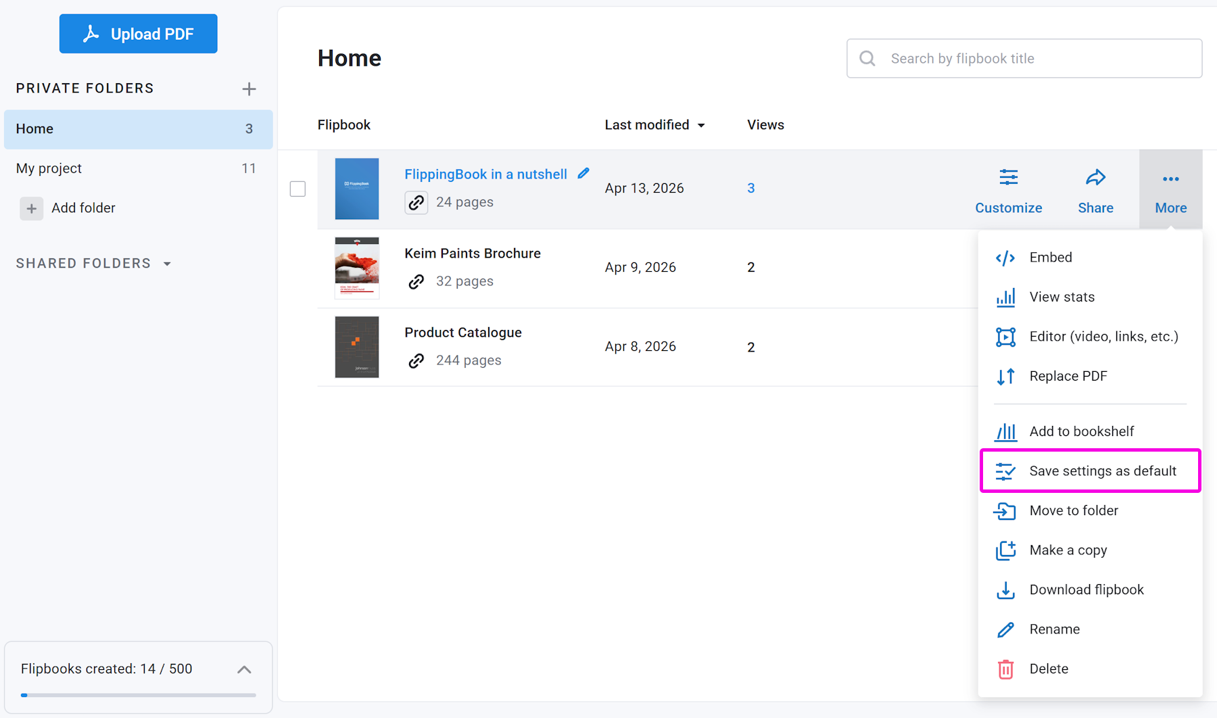1217x718 pixels.
Task: Click the Share arrow icon
Action: click(x=1095, y=178)
